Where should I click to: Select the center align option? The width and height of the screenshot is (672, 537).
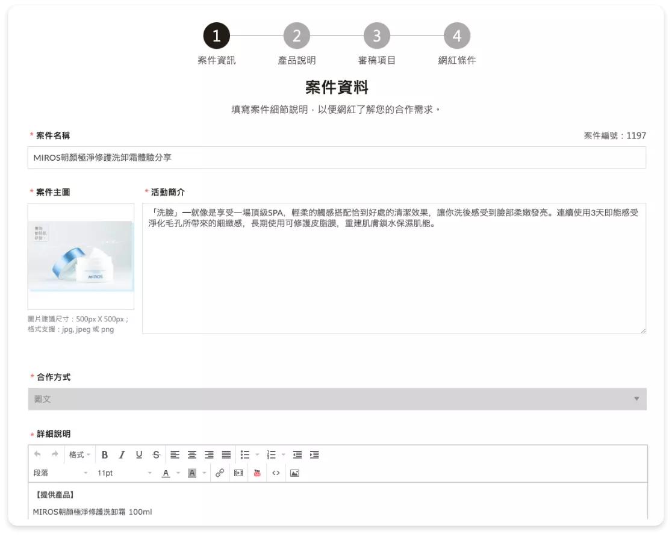tap(191, 455)
